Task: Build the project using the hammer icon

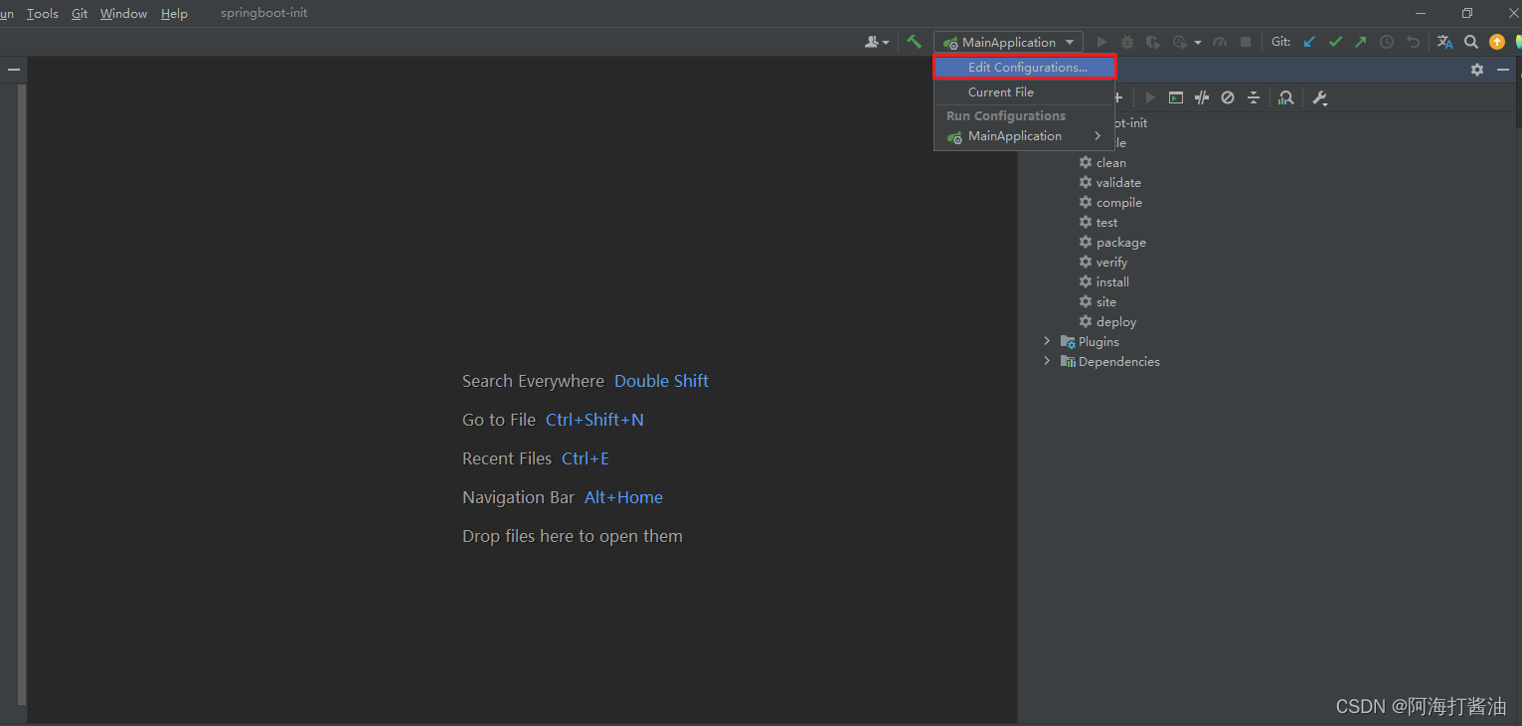Action: [x=914, y=42]
